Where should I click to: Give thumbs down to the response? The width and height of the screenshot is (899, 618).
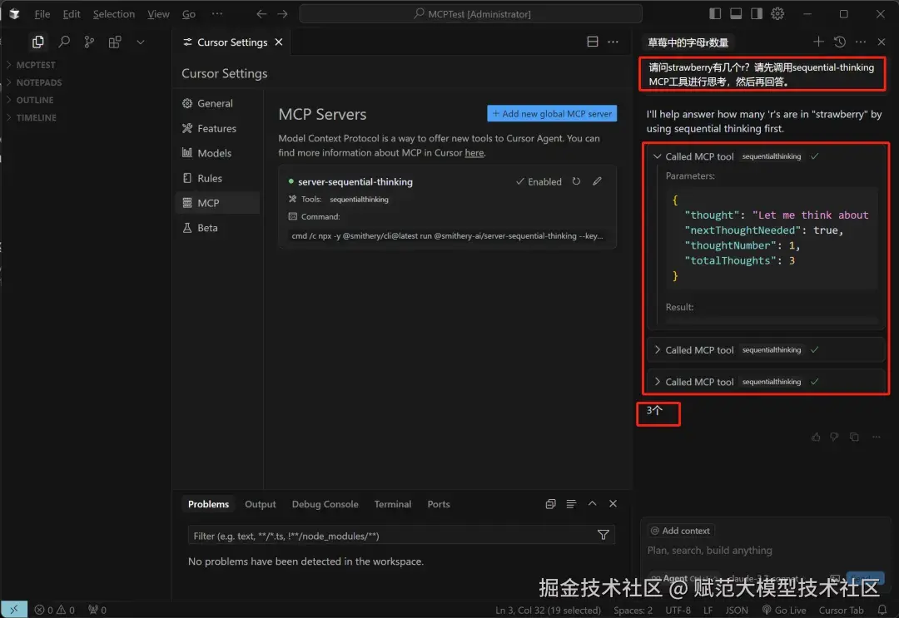point(834,437)
